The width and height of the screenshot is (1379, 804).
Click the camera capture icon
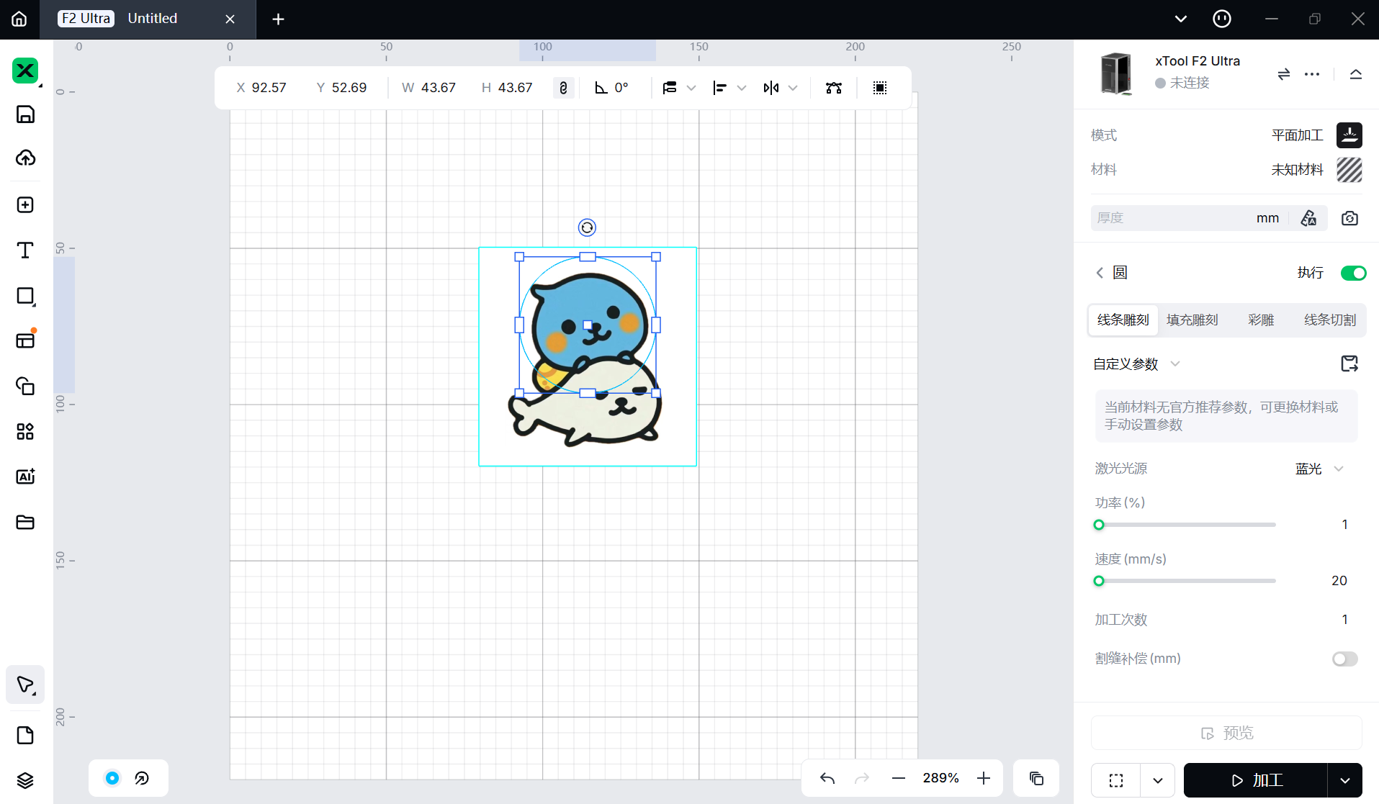pos(1349,218)
